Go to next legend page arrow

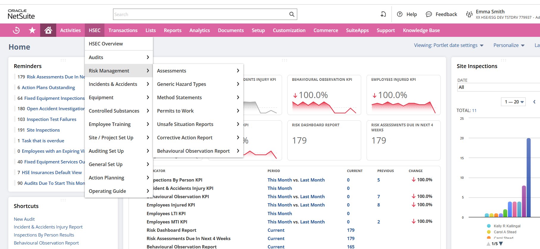coord(501,244)
